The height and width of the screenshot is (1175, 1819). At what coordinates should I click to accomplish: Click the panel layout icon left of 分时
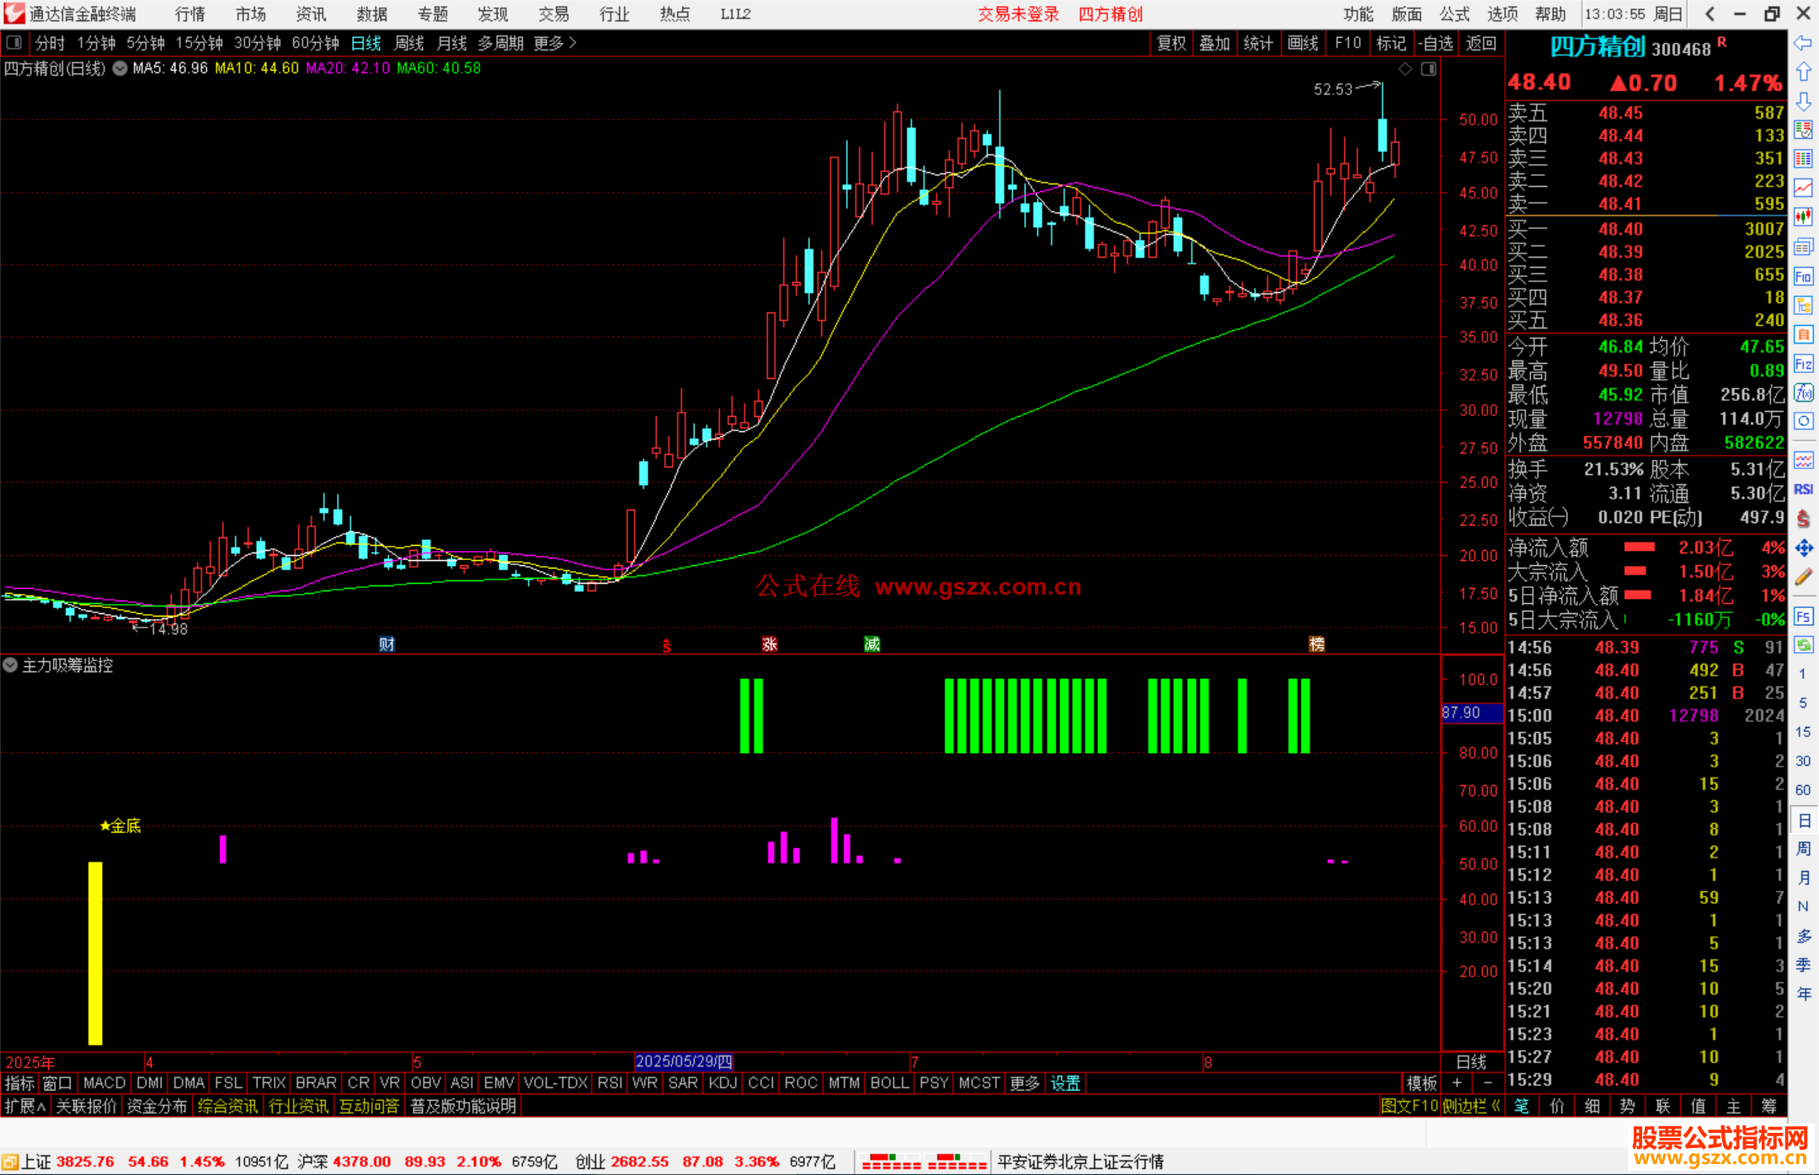14,42
